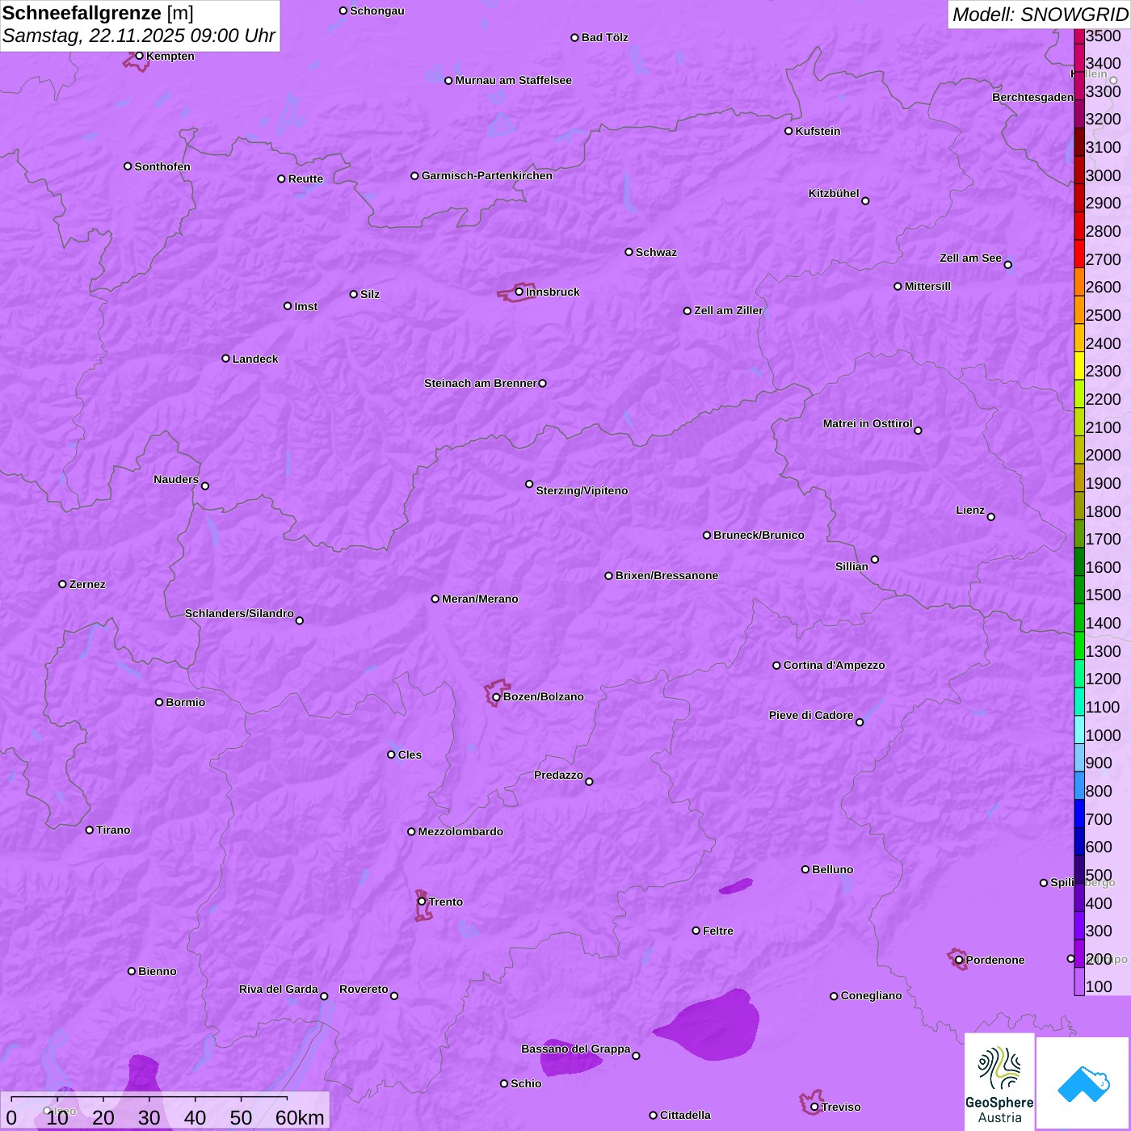Click the Schwaz marker circle

(629, 252)
